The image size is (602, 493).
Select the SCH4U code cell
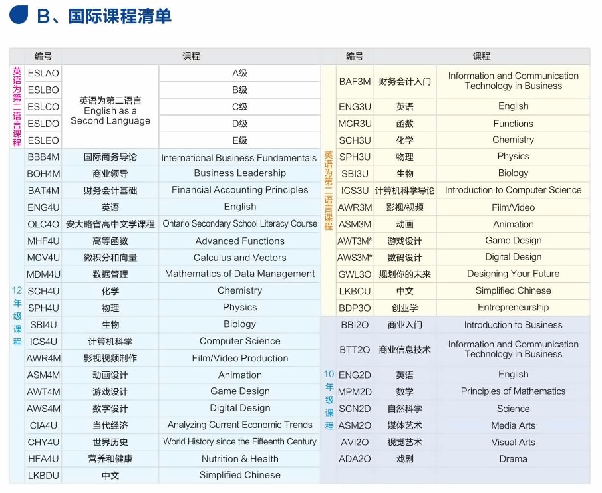pos(43,292)
